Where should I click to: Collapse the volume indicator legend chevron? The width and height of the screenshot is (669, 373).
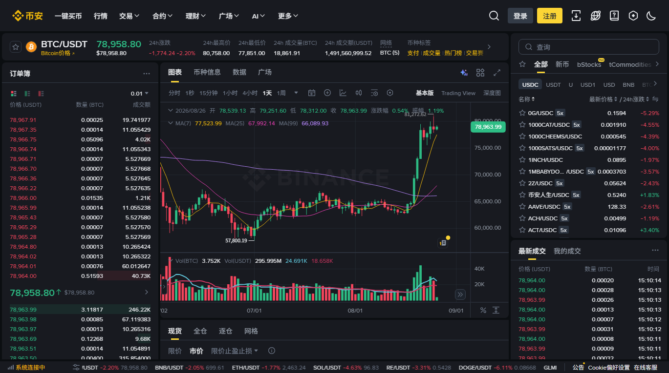pyautogui.click(x=170, y=261)
